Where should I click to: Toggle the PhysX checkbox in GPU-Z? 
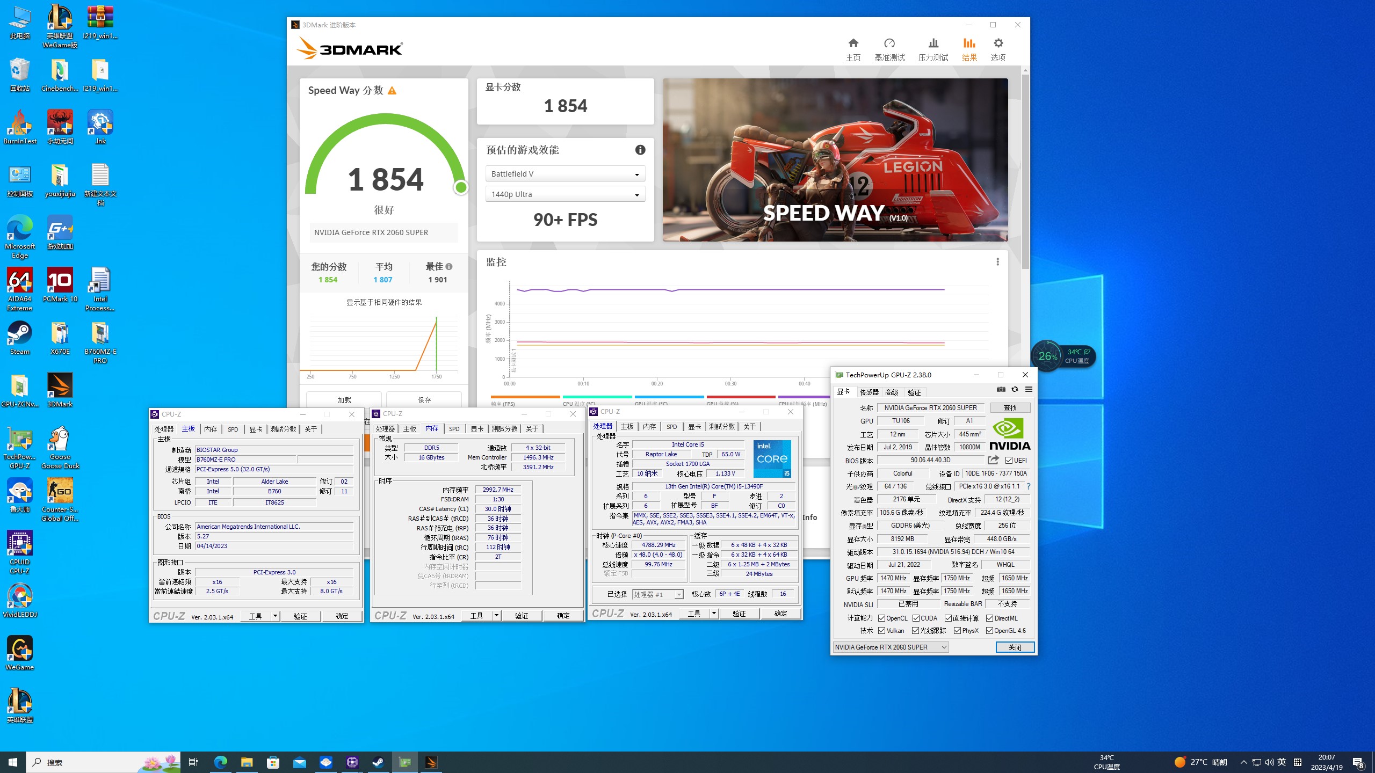coord(957,631)
